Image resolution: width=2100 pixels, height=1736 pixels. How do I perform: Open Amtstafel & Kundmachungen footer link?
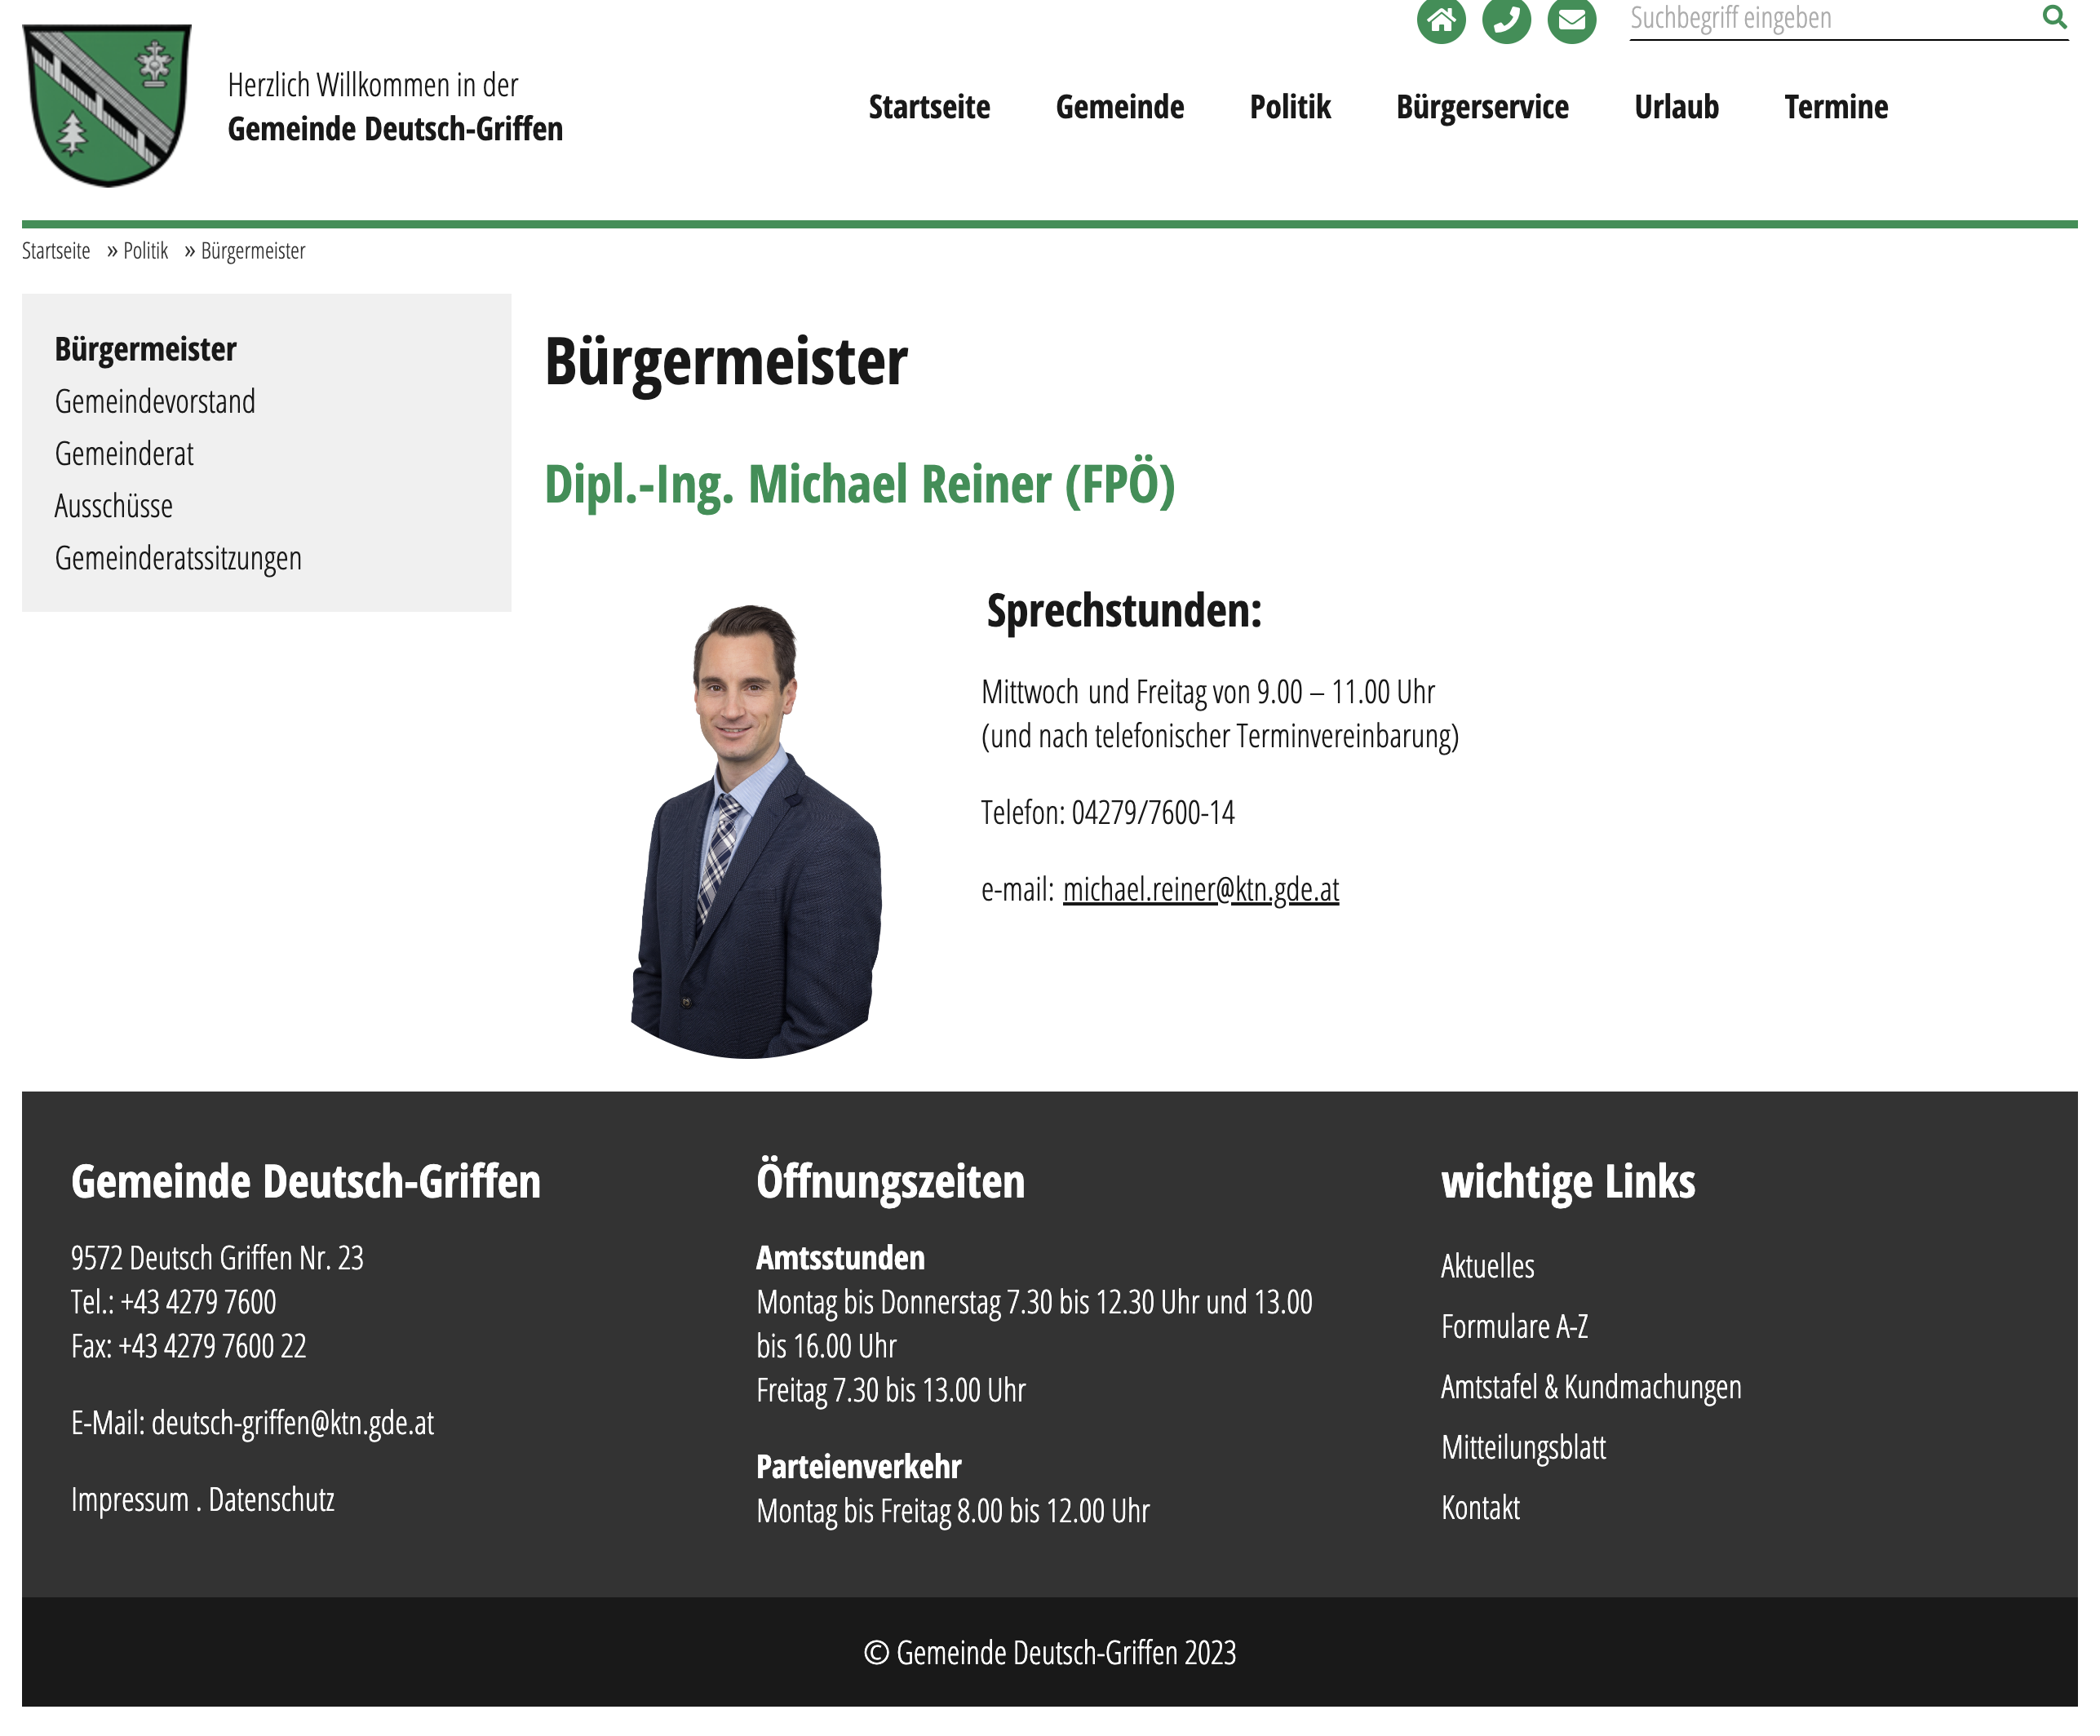click(1591, 1387)
